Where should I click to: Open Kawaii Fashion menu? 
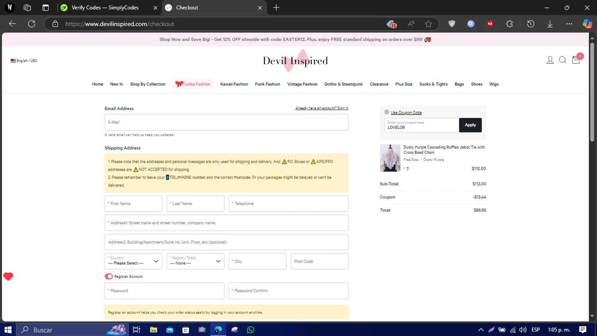pos(234,84)
